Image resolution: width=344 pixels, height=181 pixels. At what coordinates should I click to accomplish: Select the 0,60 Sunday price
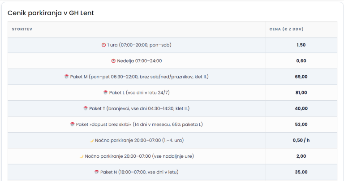point(301,61)
